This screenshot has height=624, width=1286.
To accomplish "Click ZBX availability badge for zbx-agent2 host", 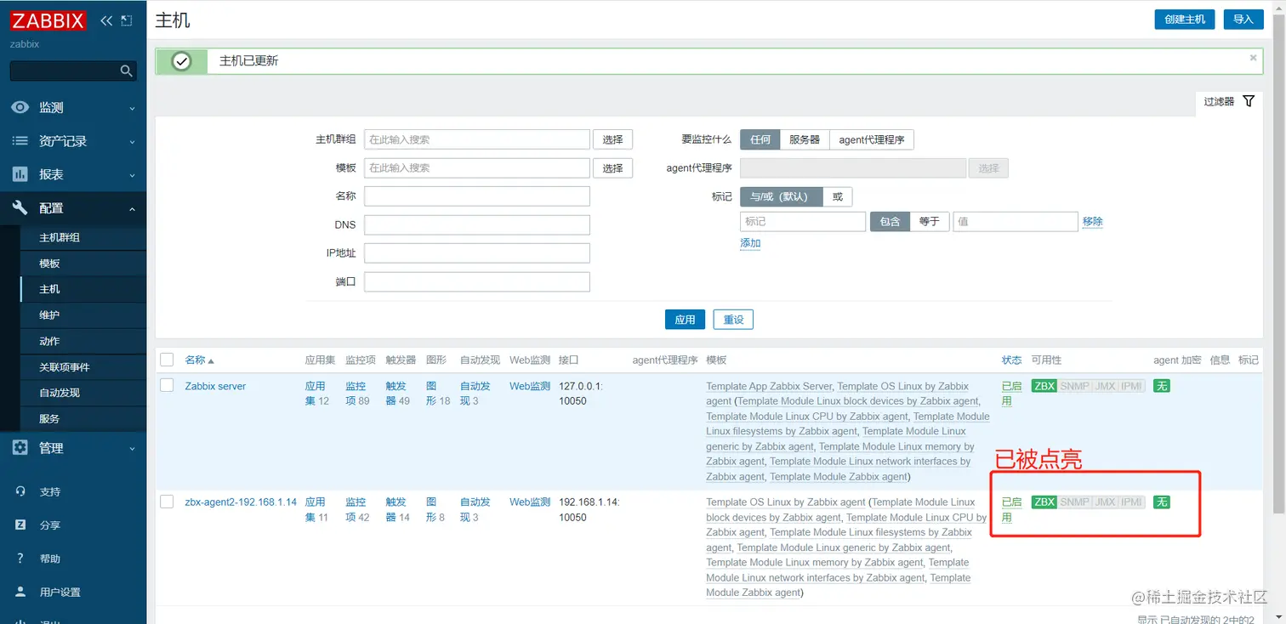I will click(1044, 502).
